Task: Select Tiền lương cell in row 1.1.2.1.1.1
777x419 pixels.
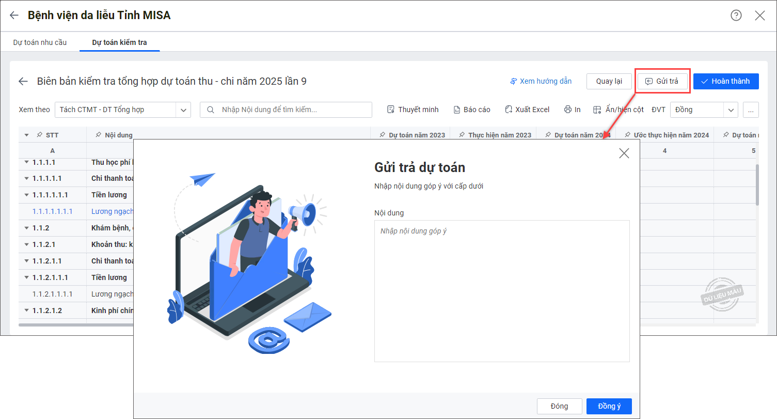Action: click(x=109, y=277)
